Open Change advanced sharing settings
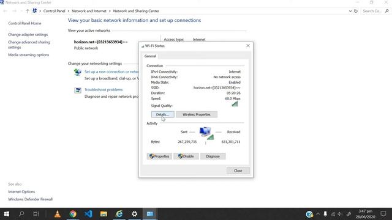The image size is (392, 220). (29, 45)
